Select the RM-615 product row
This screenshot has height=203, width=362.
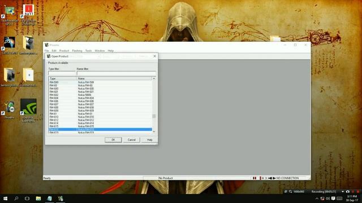coord(100,126)
